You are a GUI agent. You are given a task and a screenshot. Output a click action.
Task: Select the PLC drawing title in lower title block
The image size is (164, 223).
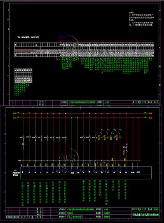pos(75,216)
